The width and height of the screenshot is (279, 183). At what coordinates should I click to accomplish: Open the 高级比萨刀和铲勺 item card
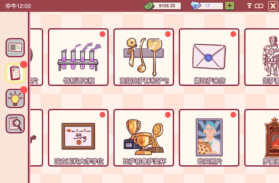pos(144,57)
